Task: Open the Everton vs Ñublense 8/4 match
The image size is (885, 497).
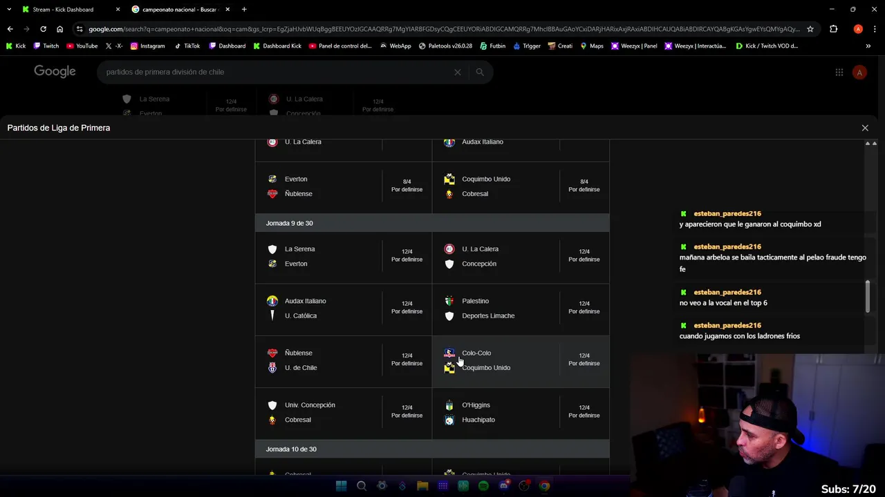Action: pos(344,186)
